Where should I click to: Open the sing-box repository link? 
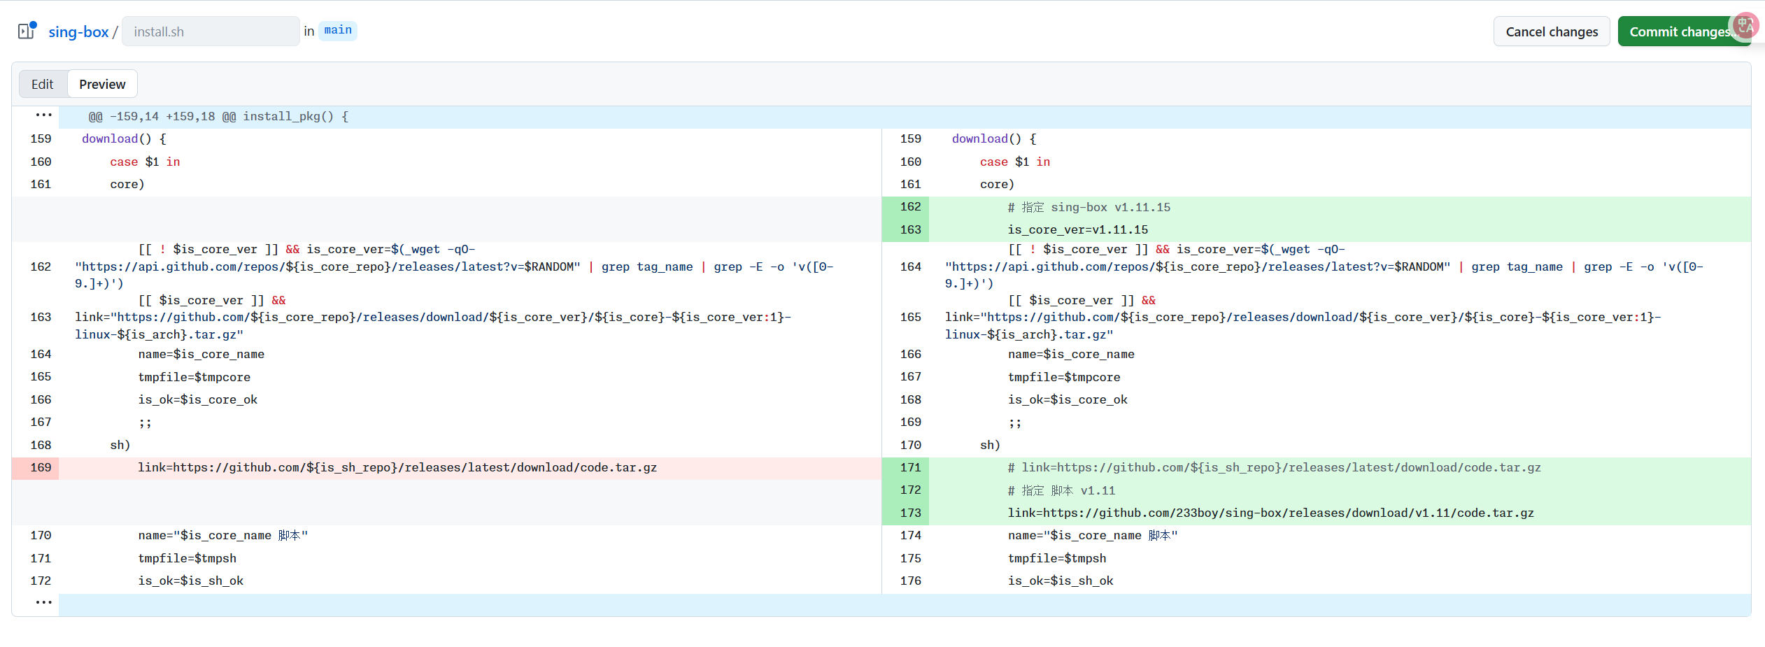78,31
